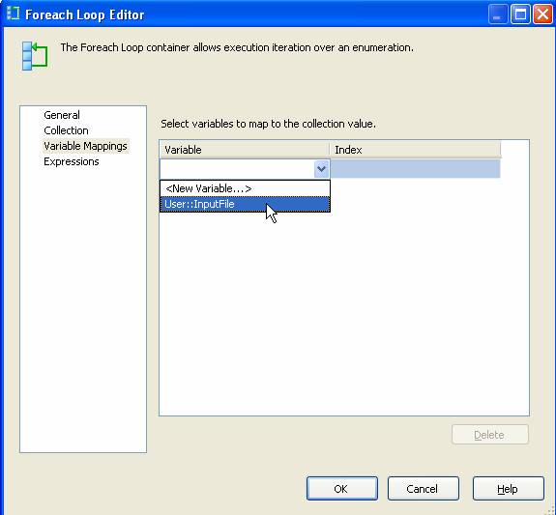Viewport: 556px width, 515px height.
Task: Confirm with the OK button
Action: [342, 488]
